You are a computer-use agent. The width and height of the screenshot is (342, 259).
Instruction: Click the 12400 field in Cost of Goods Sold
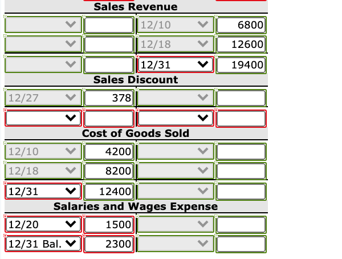(x=109, y=192)
